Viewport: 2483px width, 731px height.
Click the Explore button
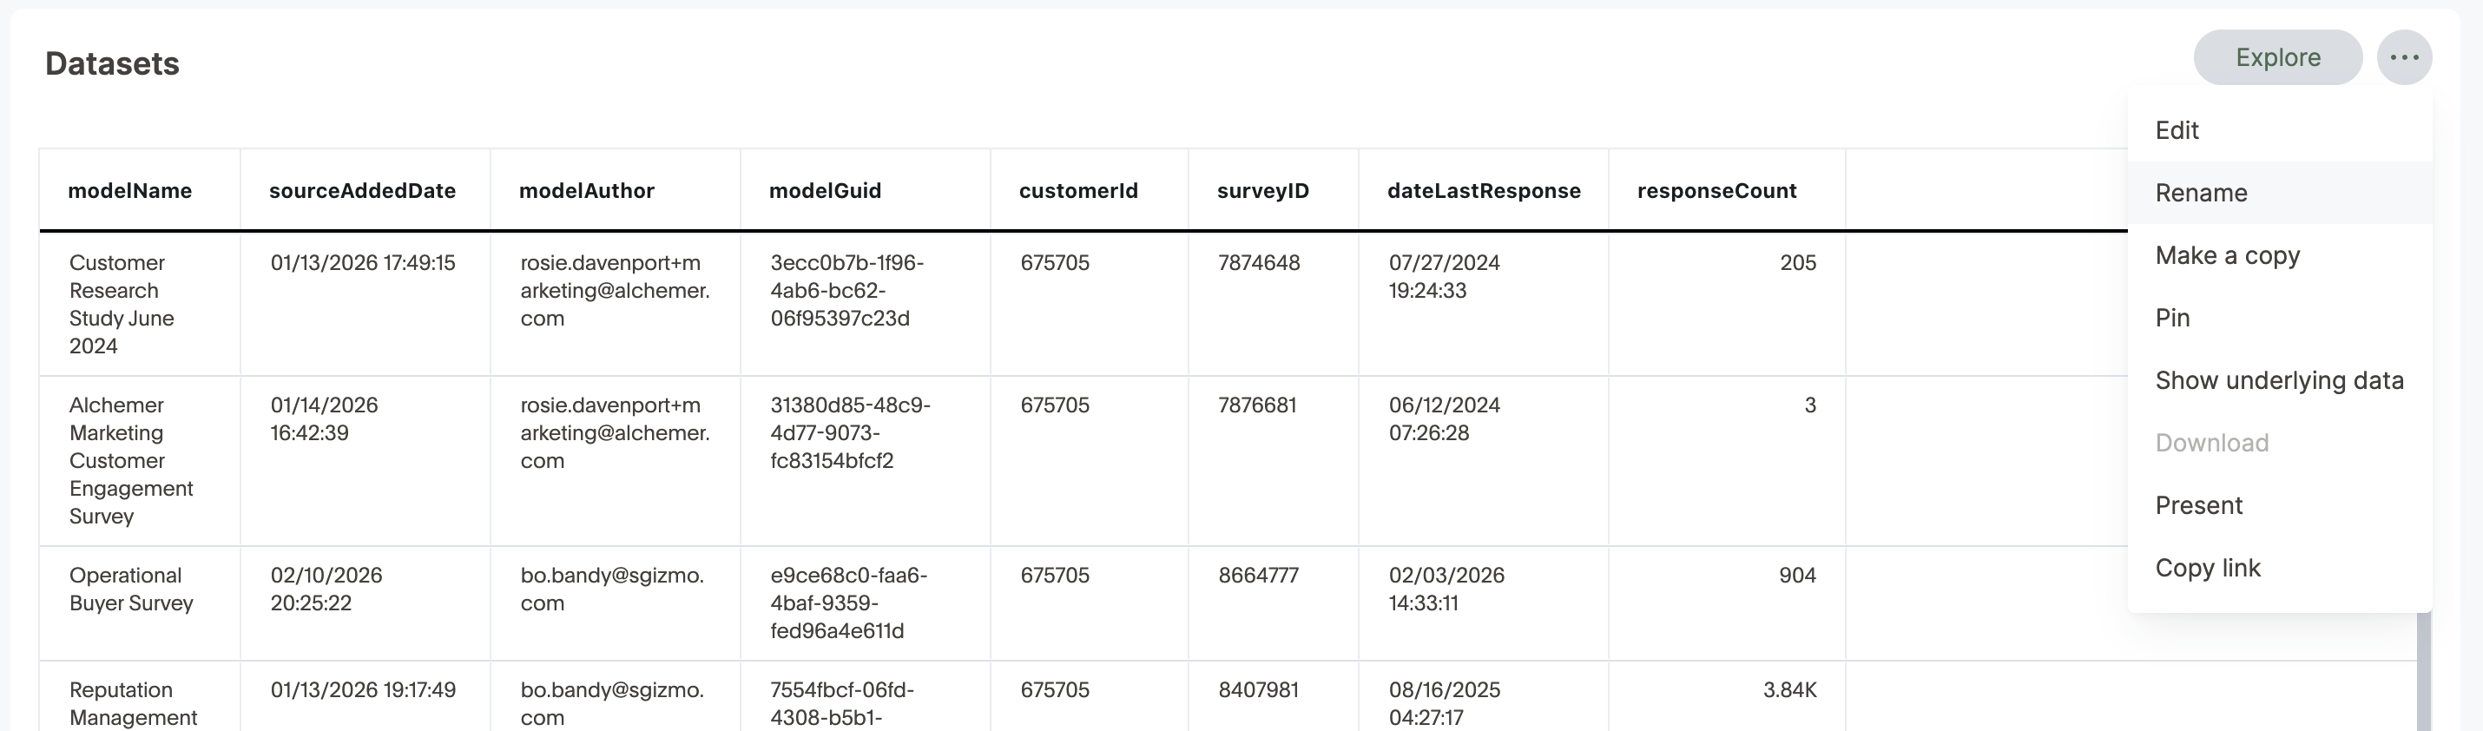pyautogui.click(x=2276, y=58)
